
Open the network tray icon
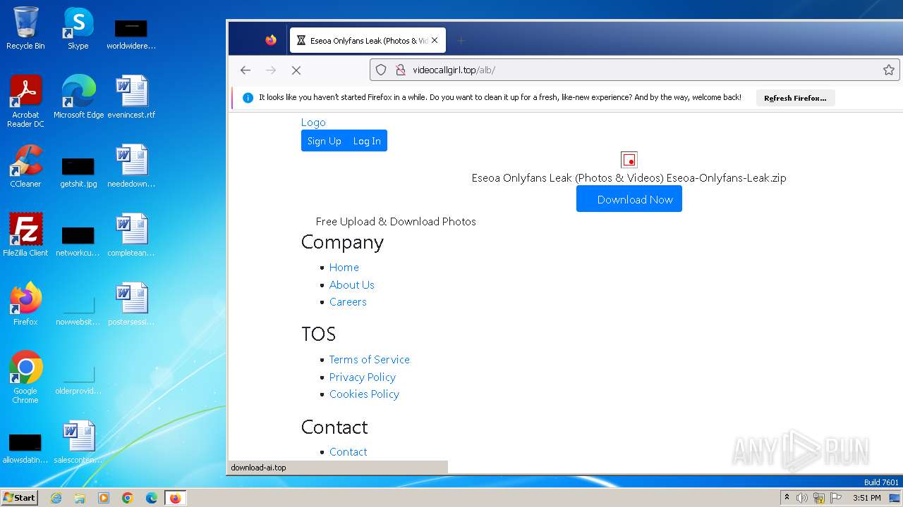coord(819,498)
